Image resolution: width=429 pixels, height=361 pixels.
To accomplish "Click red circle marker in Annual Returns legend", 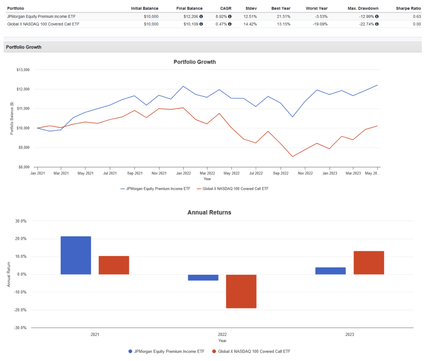I will coord(214,351).
